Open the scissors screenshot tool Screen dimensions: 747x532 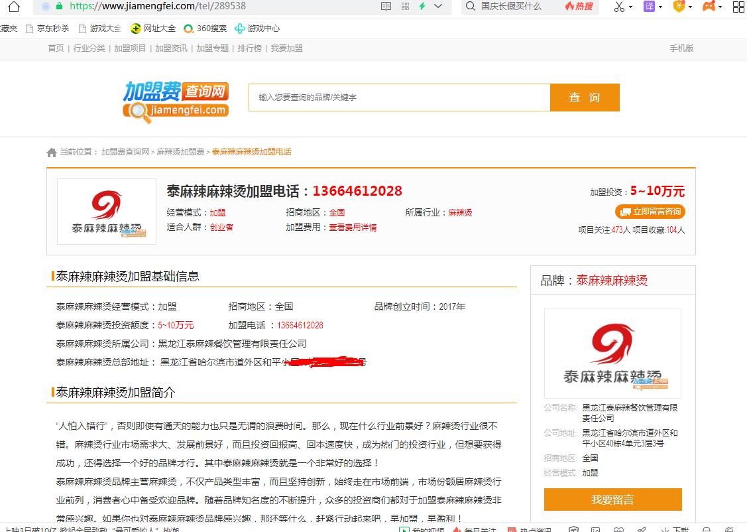pos(619,7)
